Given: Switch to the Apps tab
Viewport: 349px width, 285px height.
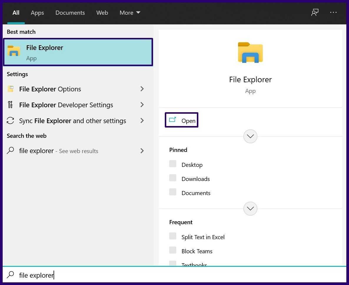Looking at the screenshot, I should click(x=37, y=13).
